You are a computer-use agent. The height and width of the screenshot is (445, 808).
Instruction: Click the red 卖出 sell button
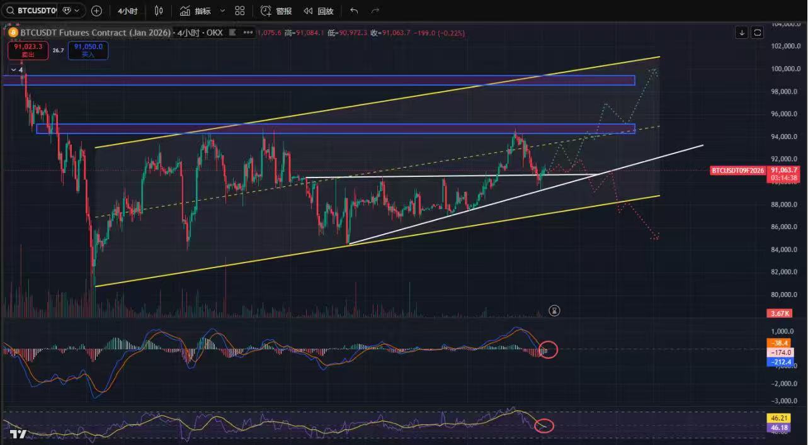click(28, 50)
